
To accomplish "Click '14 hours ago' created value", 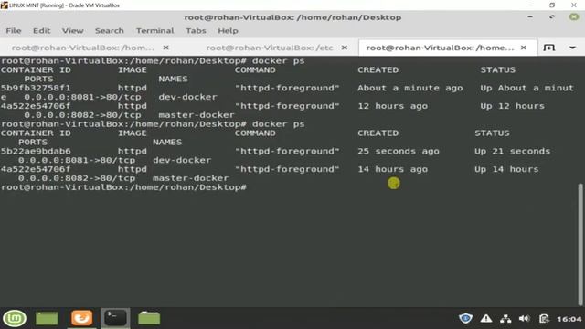I will pos(392,169).
